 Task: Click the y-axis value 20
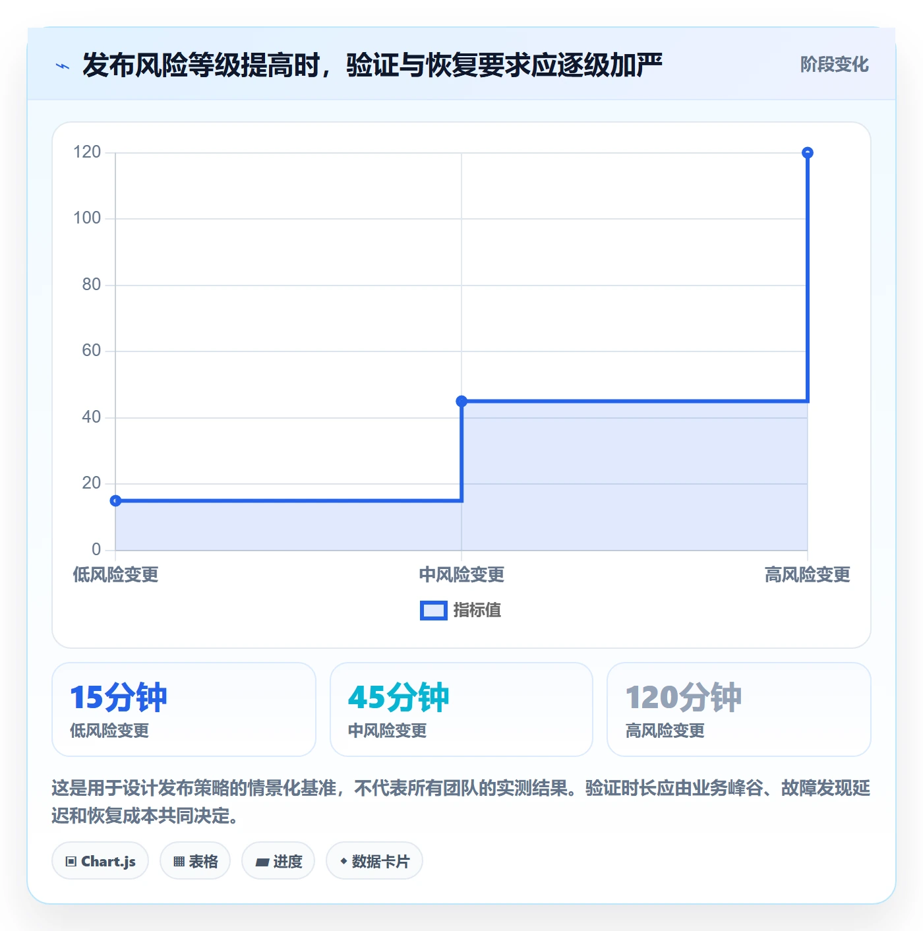click(x=91, y=483)
